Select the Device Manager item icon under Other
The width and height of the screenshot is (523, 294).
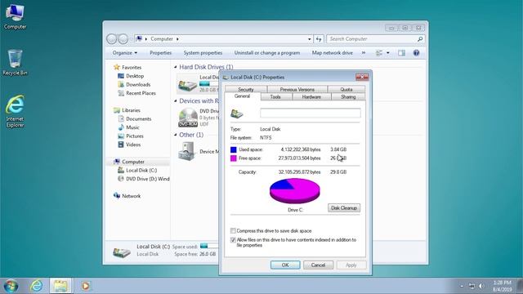click(x=187, y=151)
